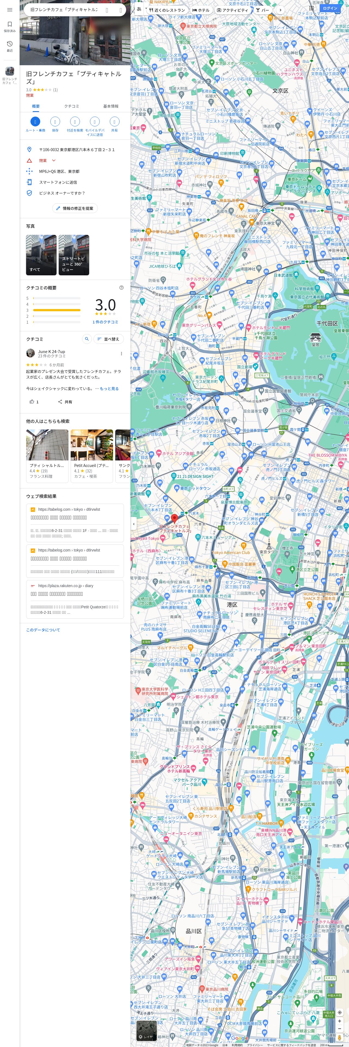Click the ログイン sign-in button
This screenshot has width=349, height=1047.
coord(330,8)
